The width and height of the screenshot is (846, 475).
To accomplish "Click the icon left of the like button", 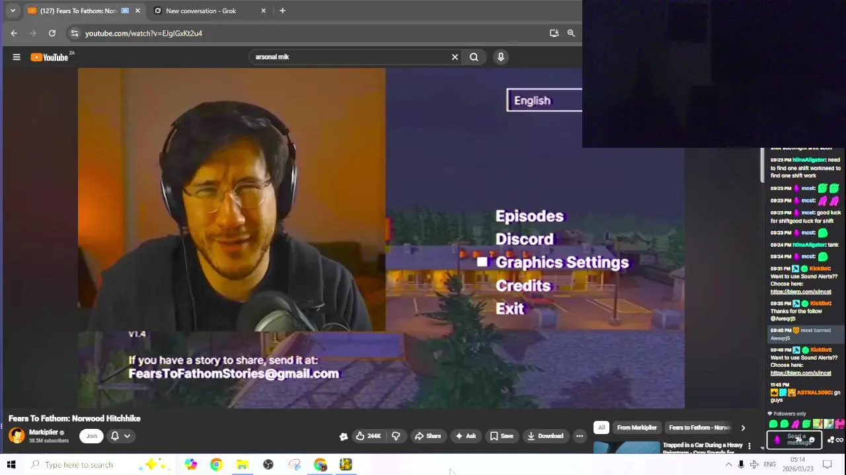I will coord(344,436).
